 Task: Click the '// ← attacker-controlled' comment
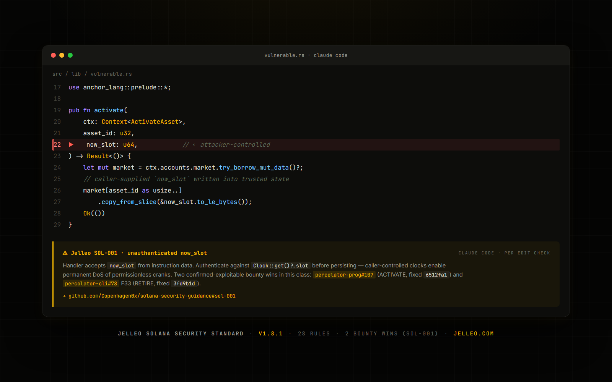[226, 145]
